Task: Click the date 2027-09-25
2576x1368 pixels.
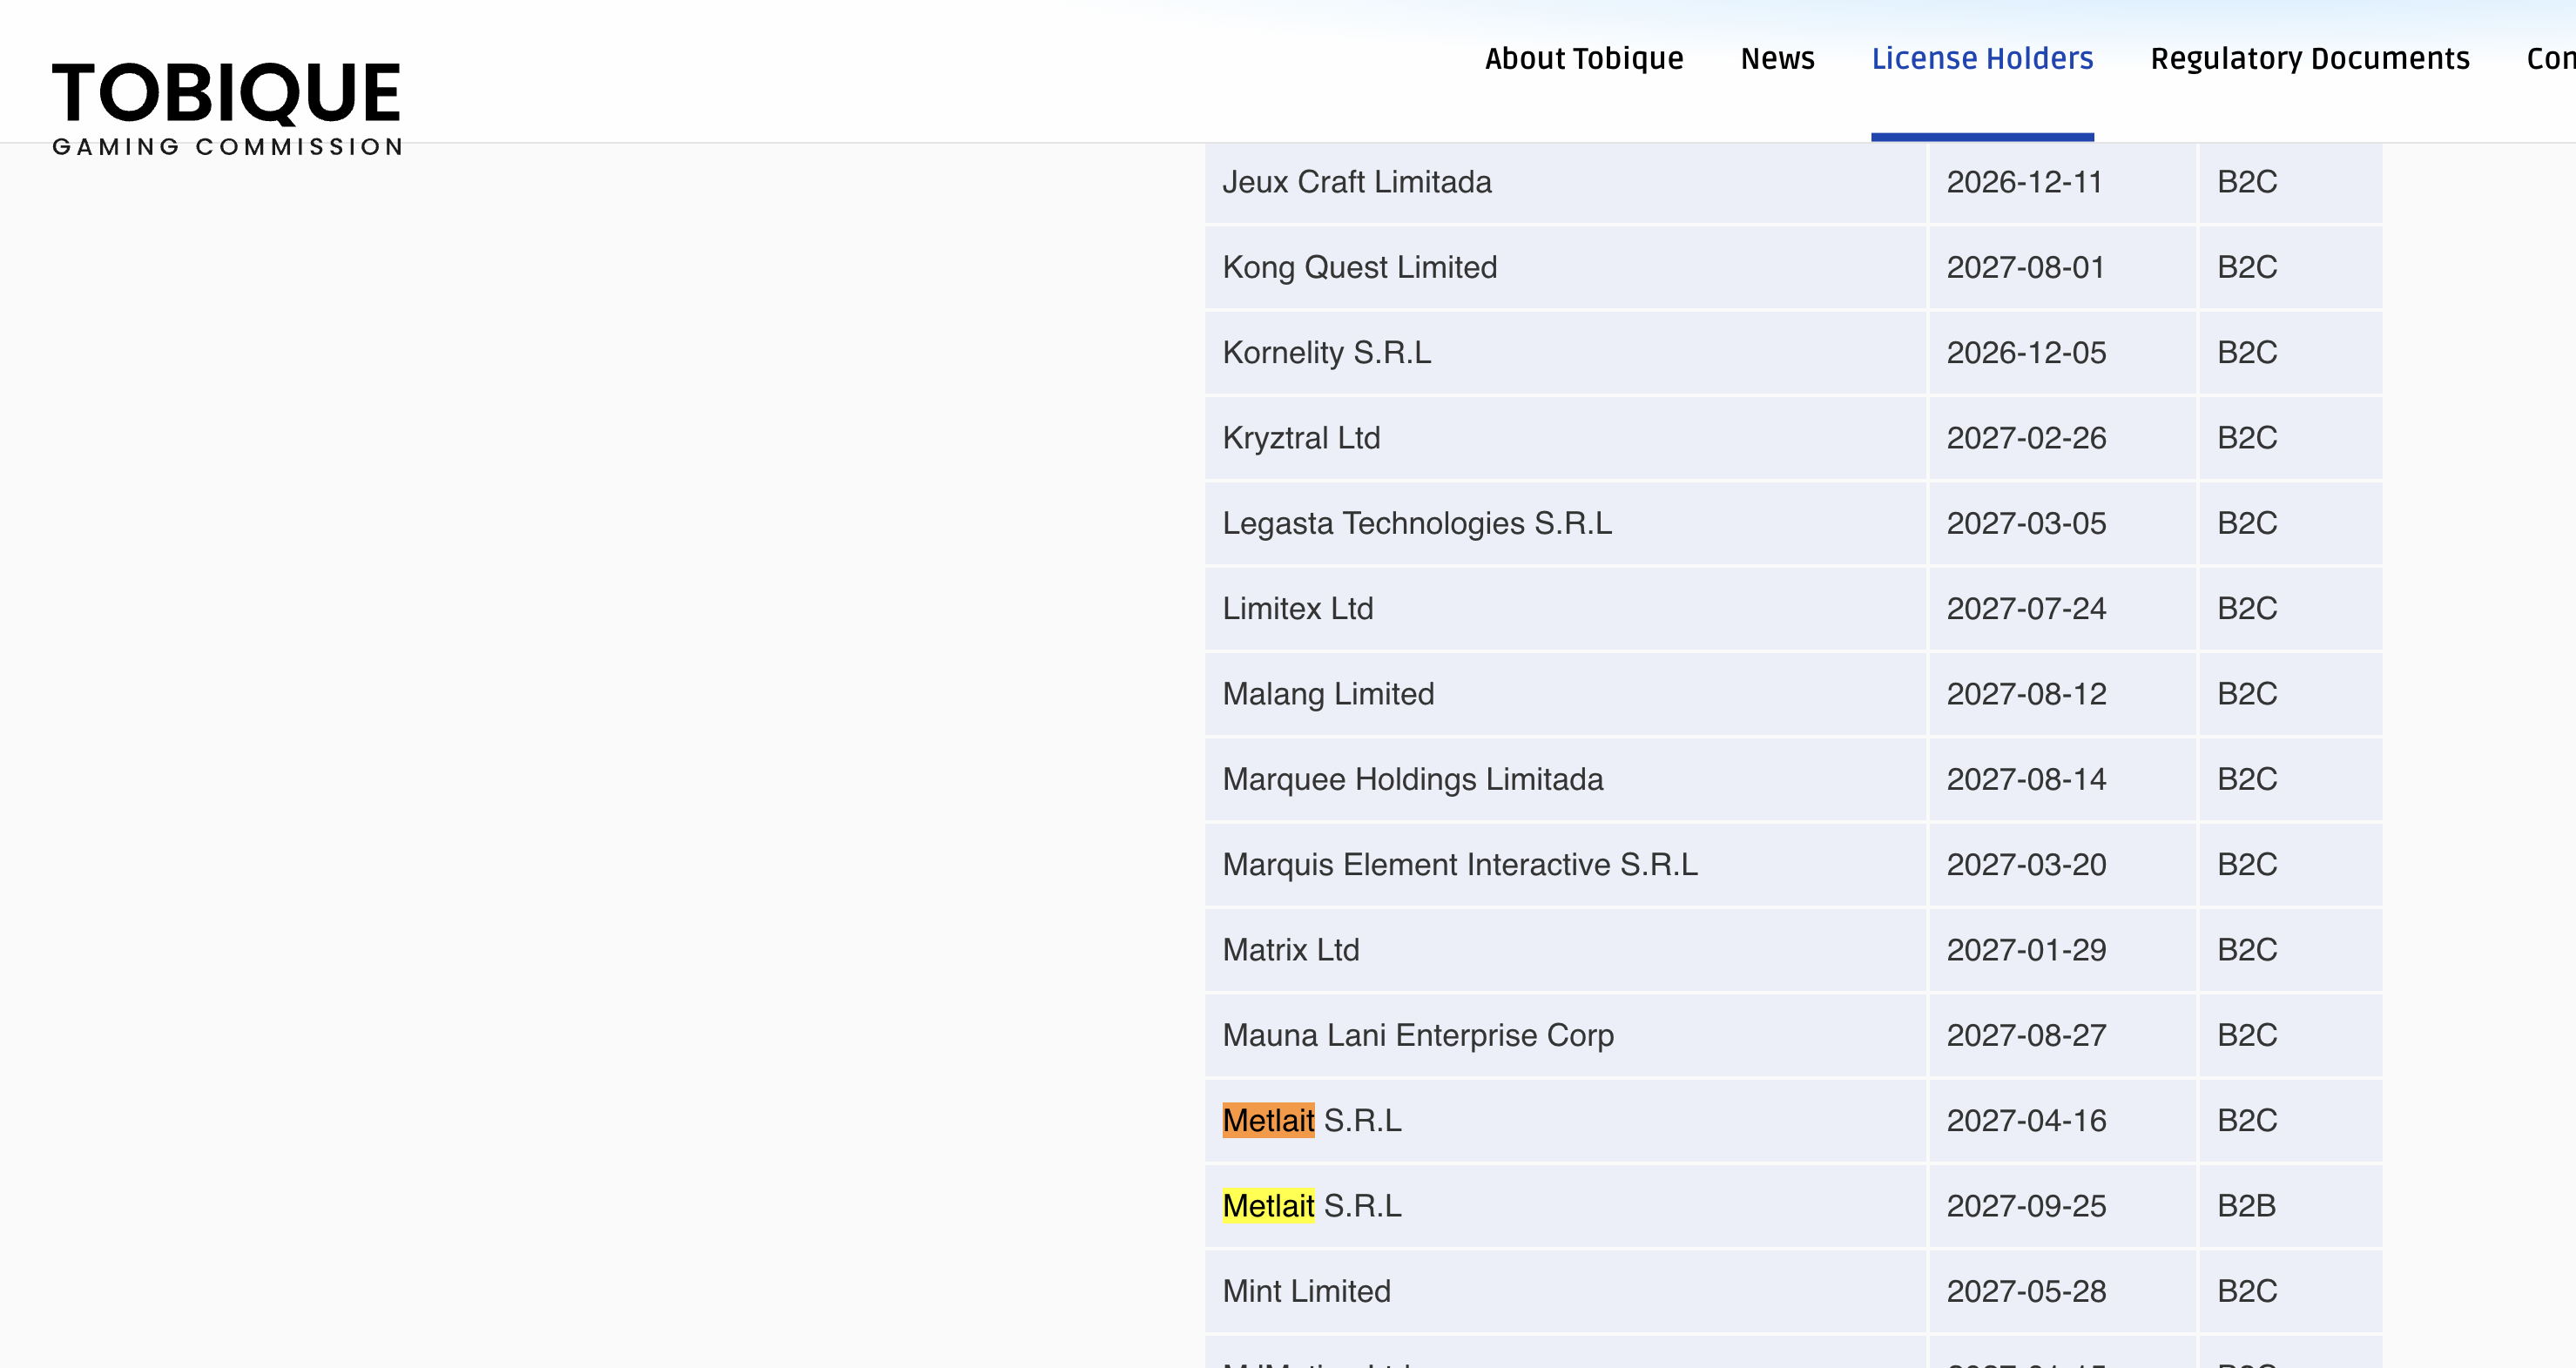Action: click(2026, 1206)
